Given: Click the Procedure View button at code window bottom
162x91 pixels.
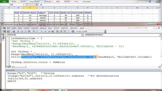Looking at the screenshot, I should tap(7, 67).
